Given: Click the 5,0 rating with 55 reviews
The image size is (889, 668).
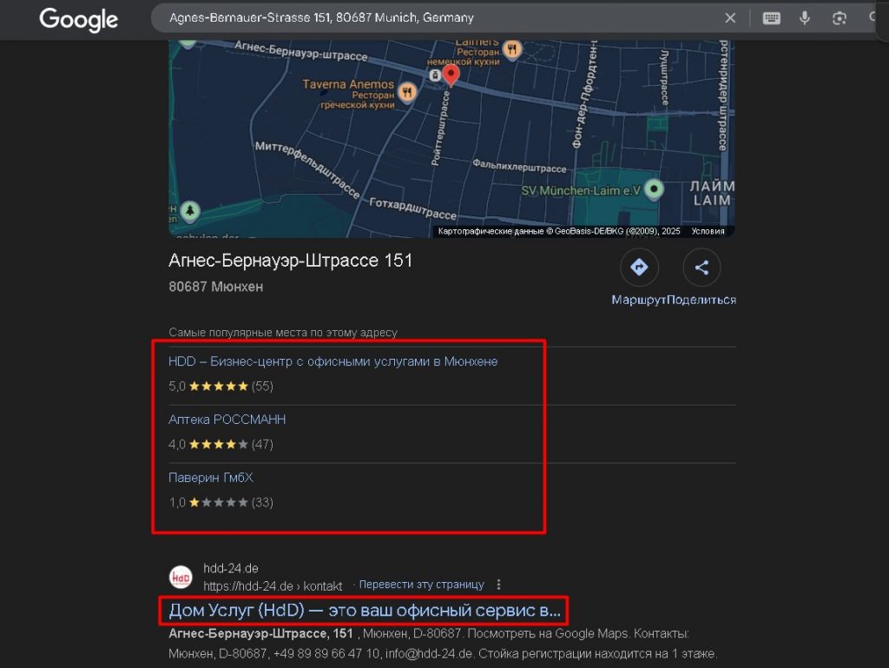Looking at the screenshot, I should 221,387.
